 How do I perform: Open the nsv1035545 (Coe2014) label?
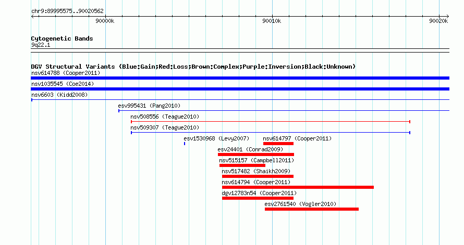point(63,84)
